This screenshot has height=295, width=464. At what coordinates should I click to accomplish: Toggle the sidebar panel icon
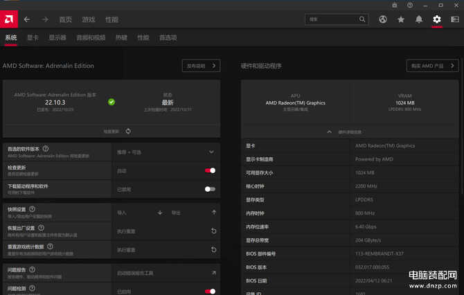pyautogui.click(x=455, y=19)
